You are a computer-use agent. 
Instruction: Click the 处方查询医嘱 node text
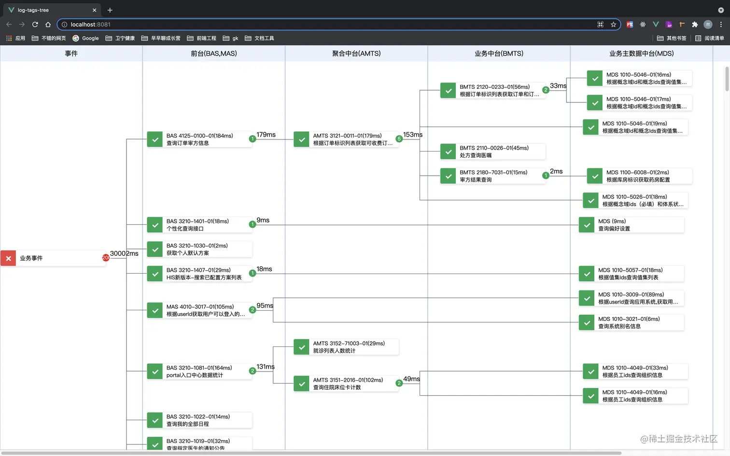click(x=476, y=155)
